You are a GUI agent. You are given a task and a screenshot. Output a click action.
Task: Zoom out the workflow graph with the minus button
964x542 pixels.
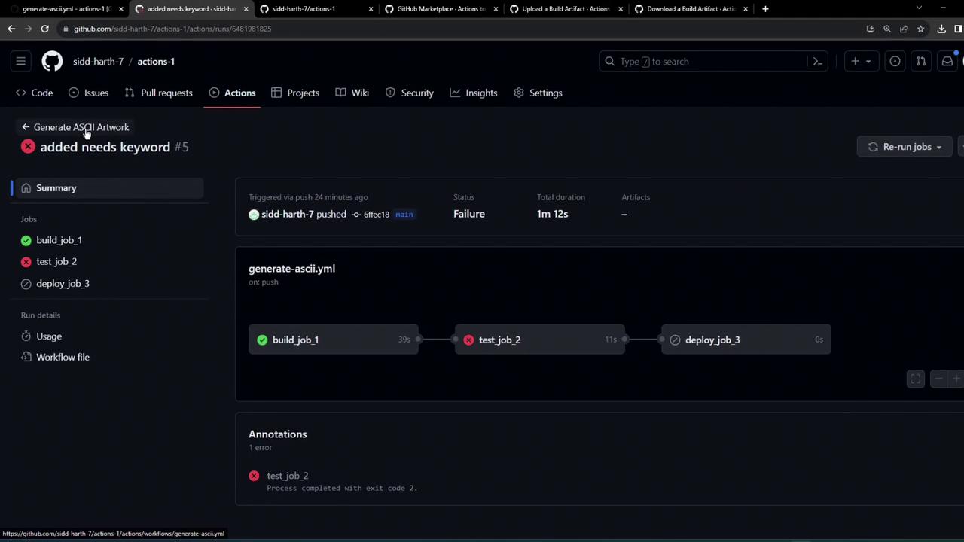938,379
